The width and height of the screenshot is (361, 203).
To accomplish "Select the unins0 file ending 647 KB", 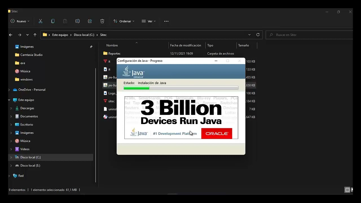I will point(112,117).
